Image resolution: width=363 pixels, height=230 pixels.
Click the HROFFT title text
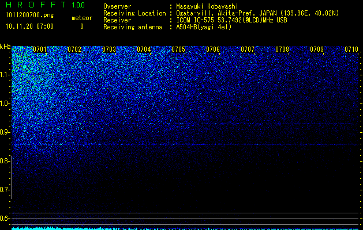pyautogui.click(x=36, y=5)
